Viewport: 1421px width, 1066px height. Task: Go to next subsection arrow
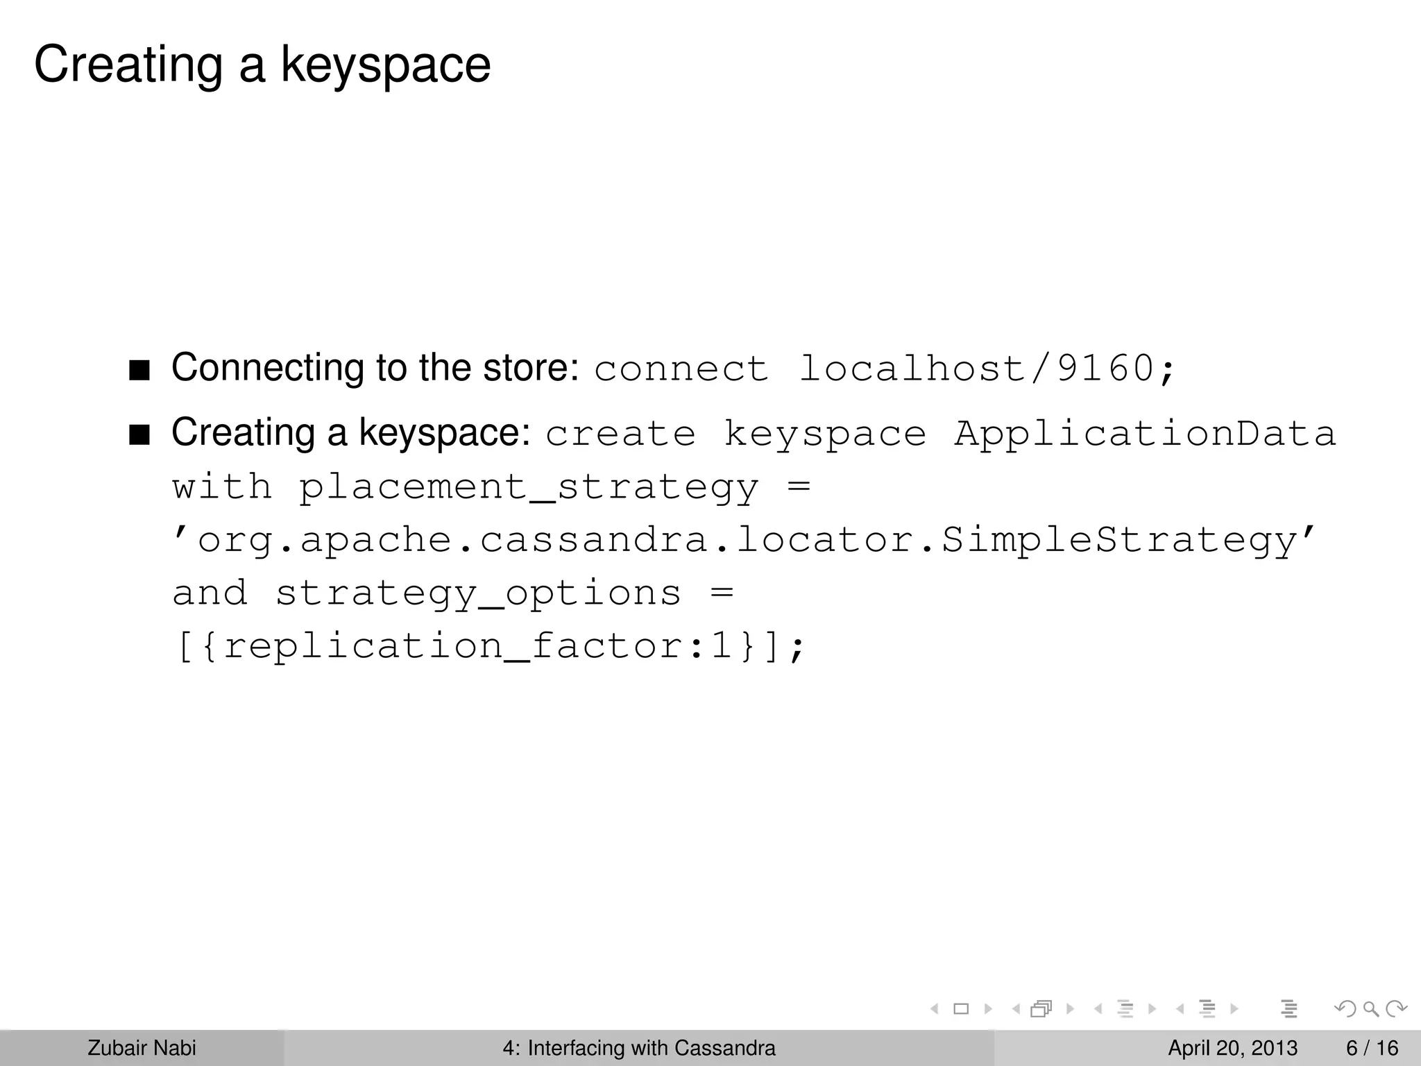1152,1009
